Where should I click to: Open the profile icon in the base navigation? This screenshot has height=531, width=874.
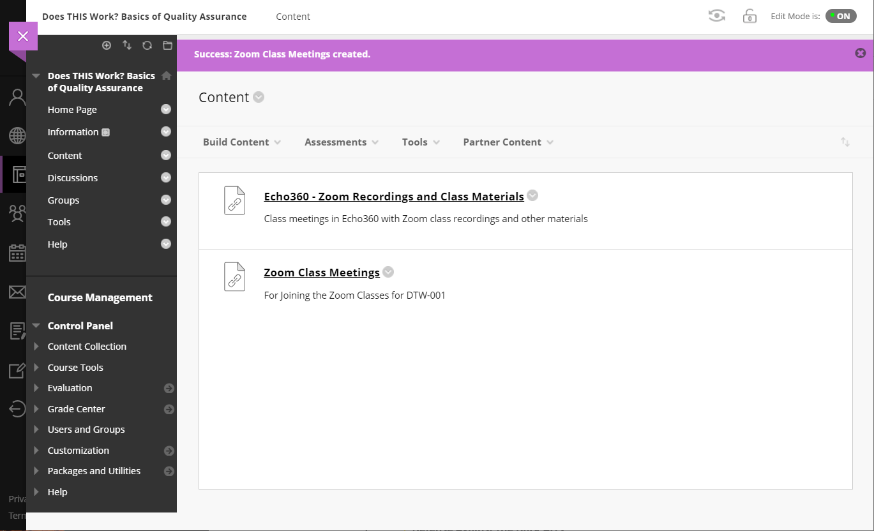tap(17, 97)
